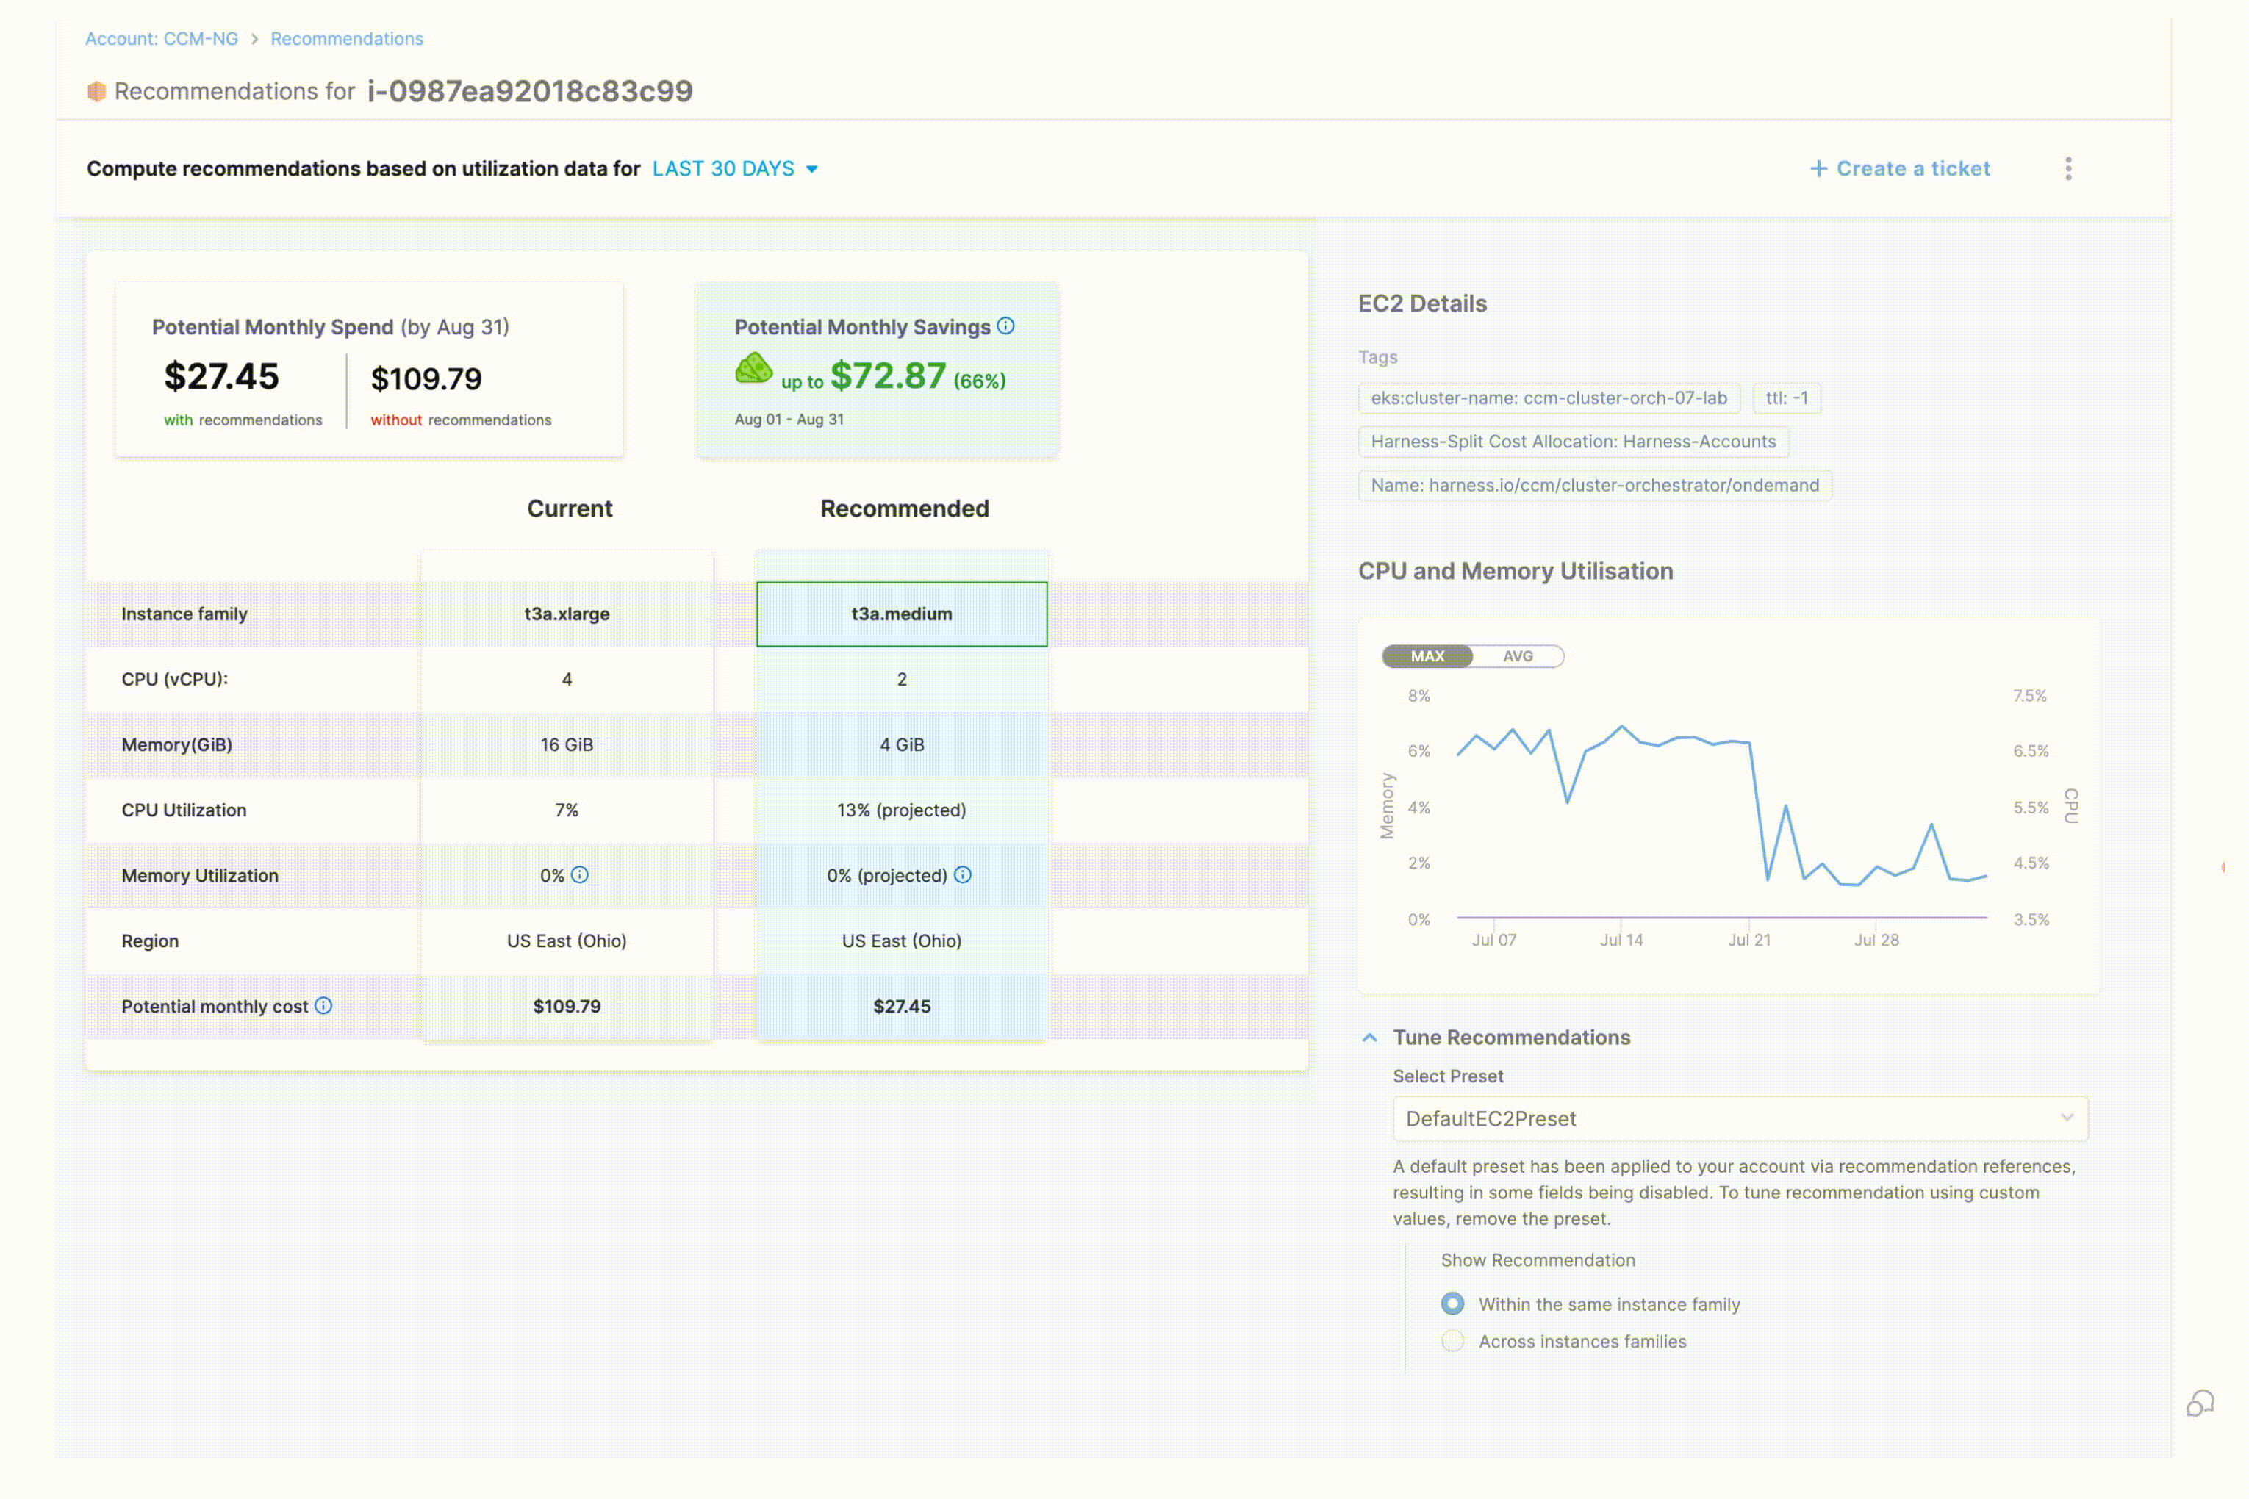The width and height of the screenshot is (2249, 1499).
Task: Select Within the same instance family option
Action: [x=1452, y=1304]
